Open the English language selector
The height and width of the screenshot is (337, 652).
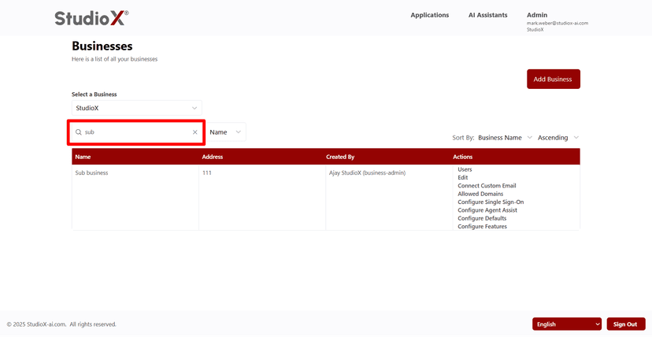(567, 324)
